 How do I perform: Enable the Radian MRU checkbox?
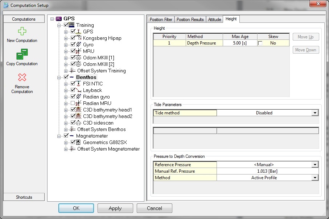click(x=73, y=103)
